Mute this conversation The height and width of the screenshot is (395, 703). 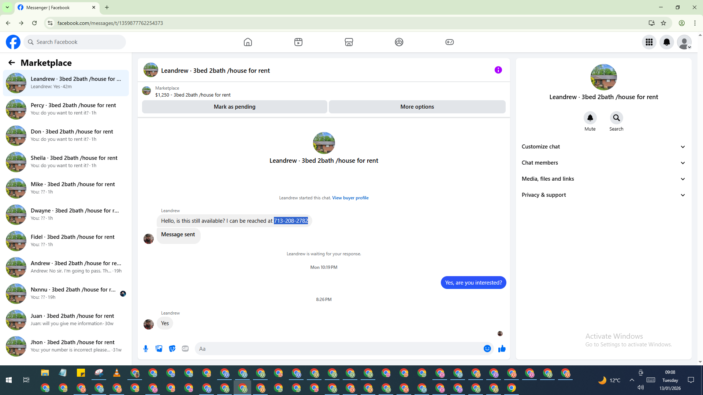pos(590,118)
